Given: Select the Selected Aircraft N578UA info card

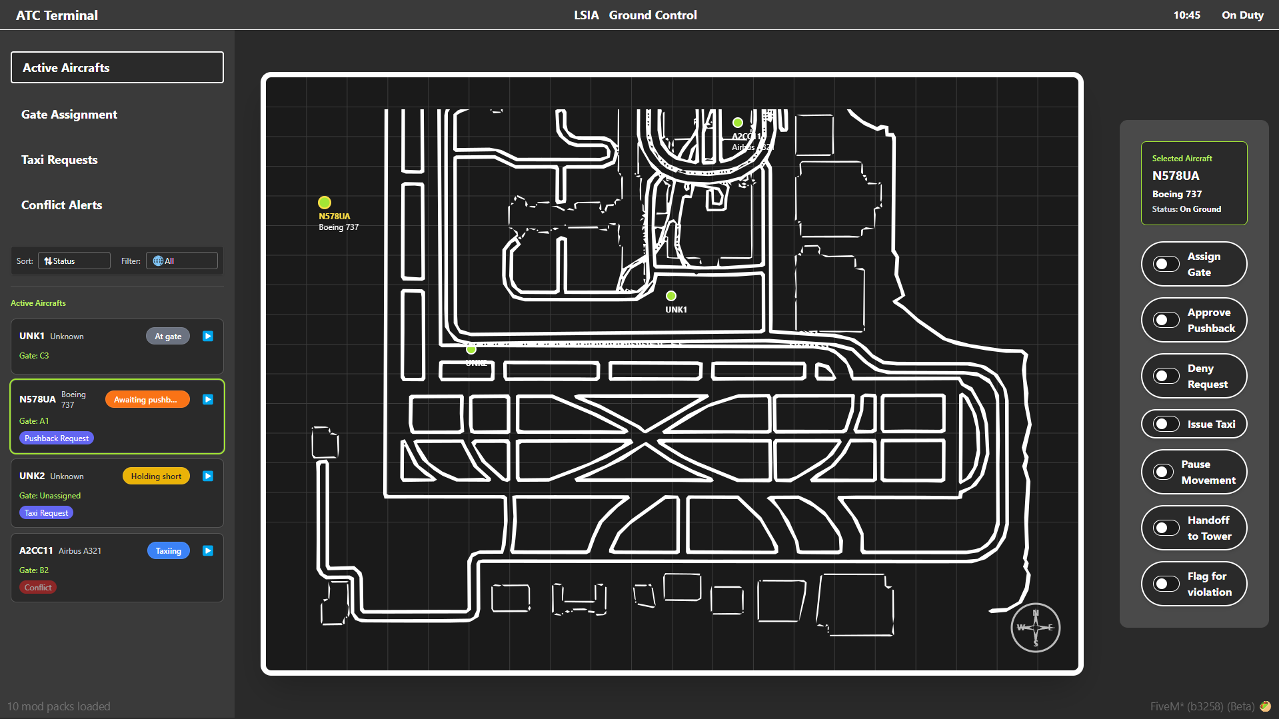Looking at the screenshot, I should 1194,183.
